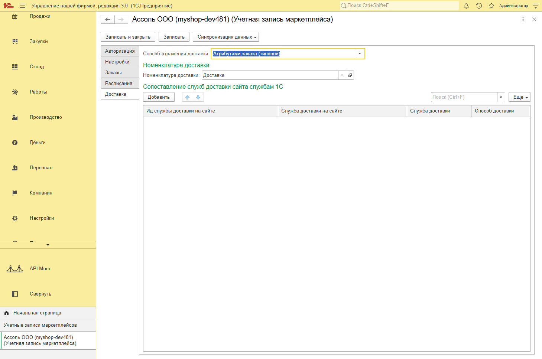Click Записать и закрыть button

click(x=128, y=37)
